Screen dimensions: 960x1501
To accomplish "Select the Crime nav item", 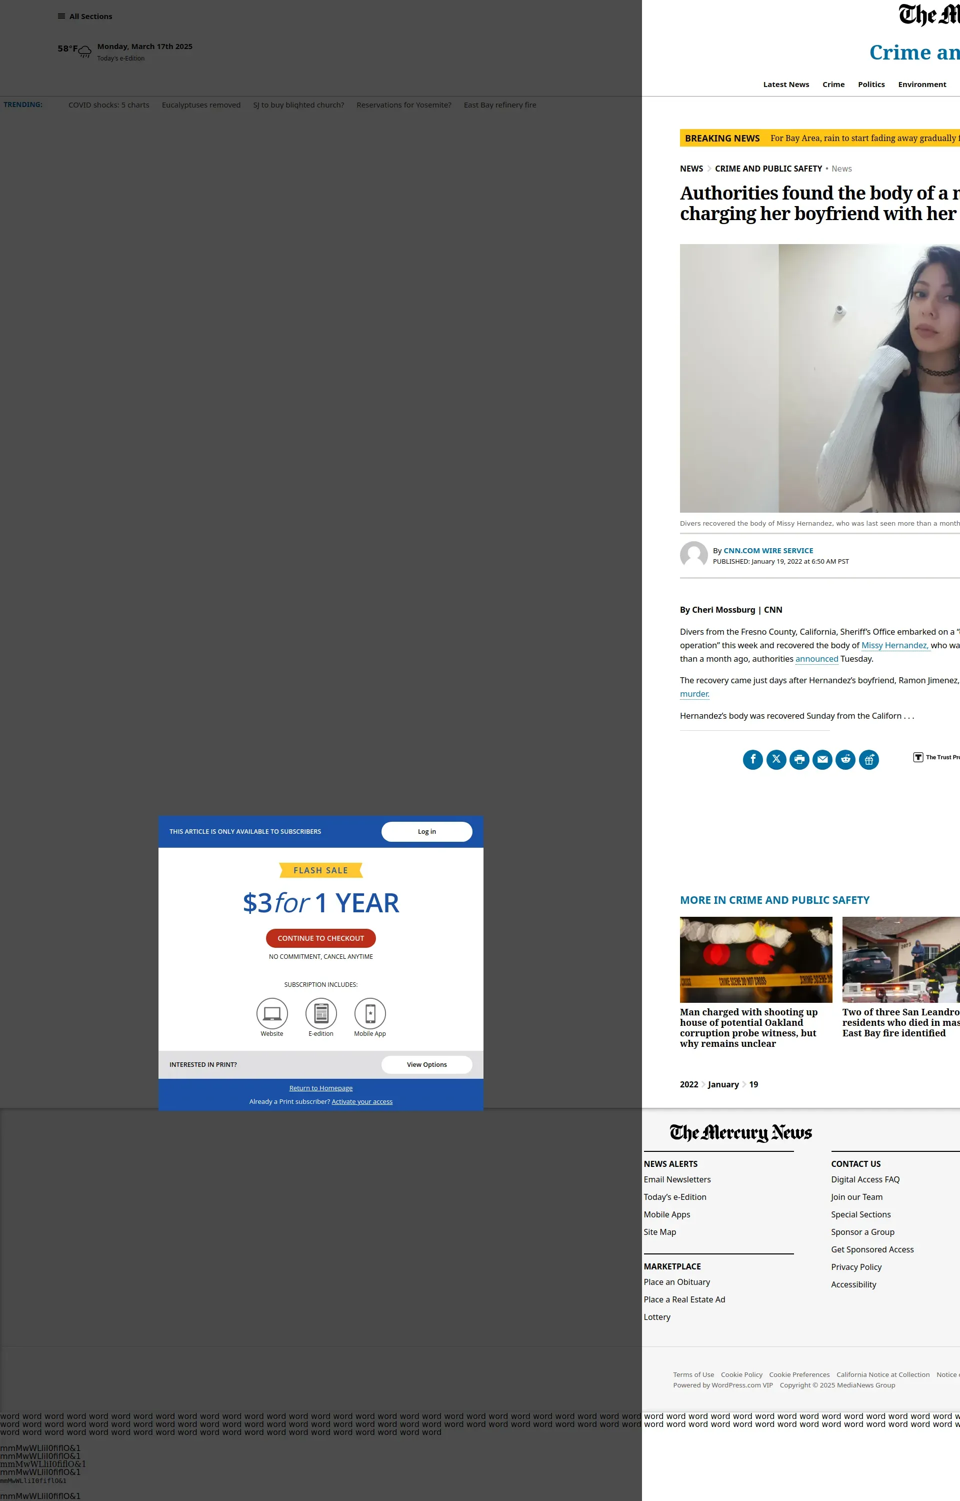I will [x=833, y=84].
